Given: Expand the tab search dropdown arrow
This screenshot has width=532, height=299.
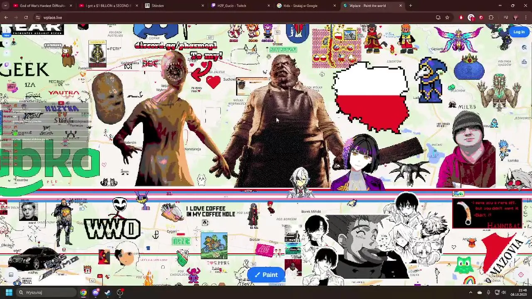Looking at the screenshot, I should pyautogui.click(x=5, y=5).
